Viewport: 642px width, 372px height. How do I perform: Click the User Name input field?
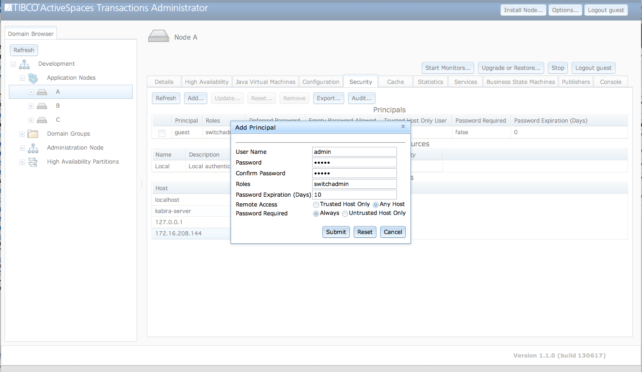[x=354, y=152]
